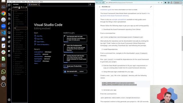Collapse all folders in PLANETS explorer
Screen dimensions: 183x103
point(26,7)
